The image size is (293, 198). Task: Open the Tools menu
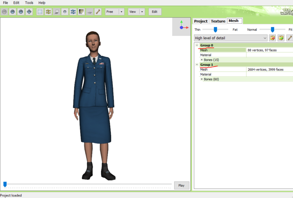click(x=29, y=3)
